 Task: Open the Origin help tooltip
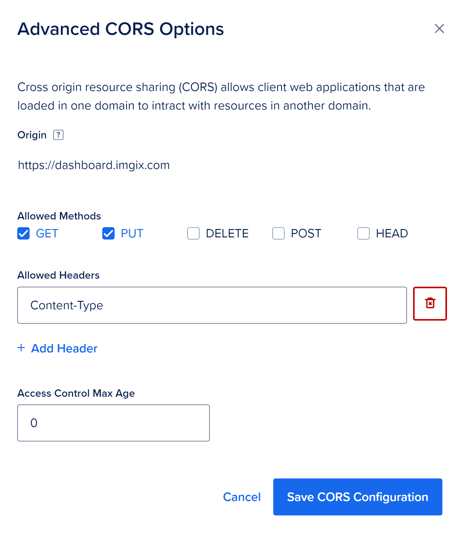[x=58, y=135]
